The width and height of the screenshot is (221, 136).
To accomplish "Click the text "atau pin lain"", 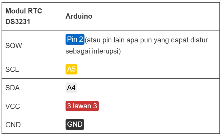I will point(102,40).
